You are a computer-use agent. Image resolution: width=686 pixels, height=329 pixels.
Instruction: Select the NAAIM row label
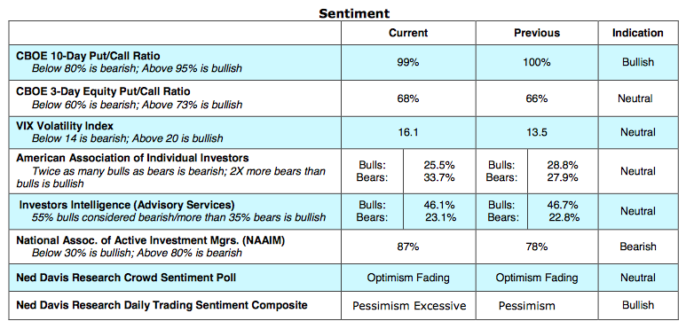151,240
